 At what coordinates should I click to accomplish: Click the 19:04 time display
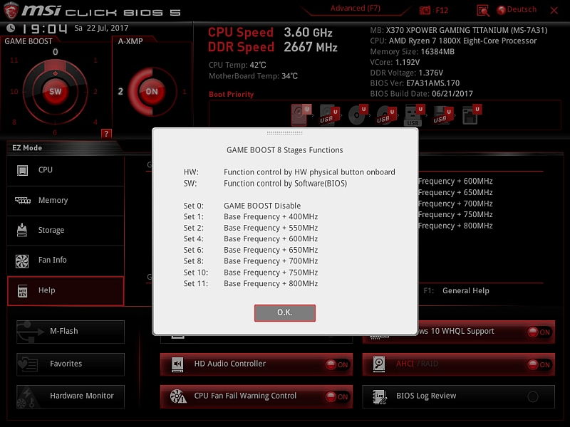(45, 28)
